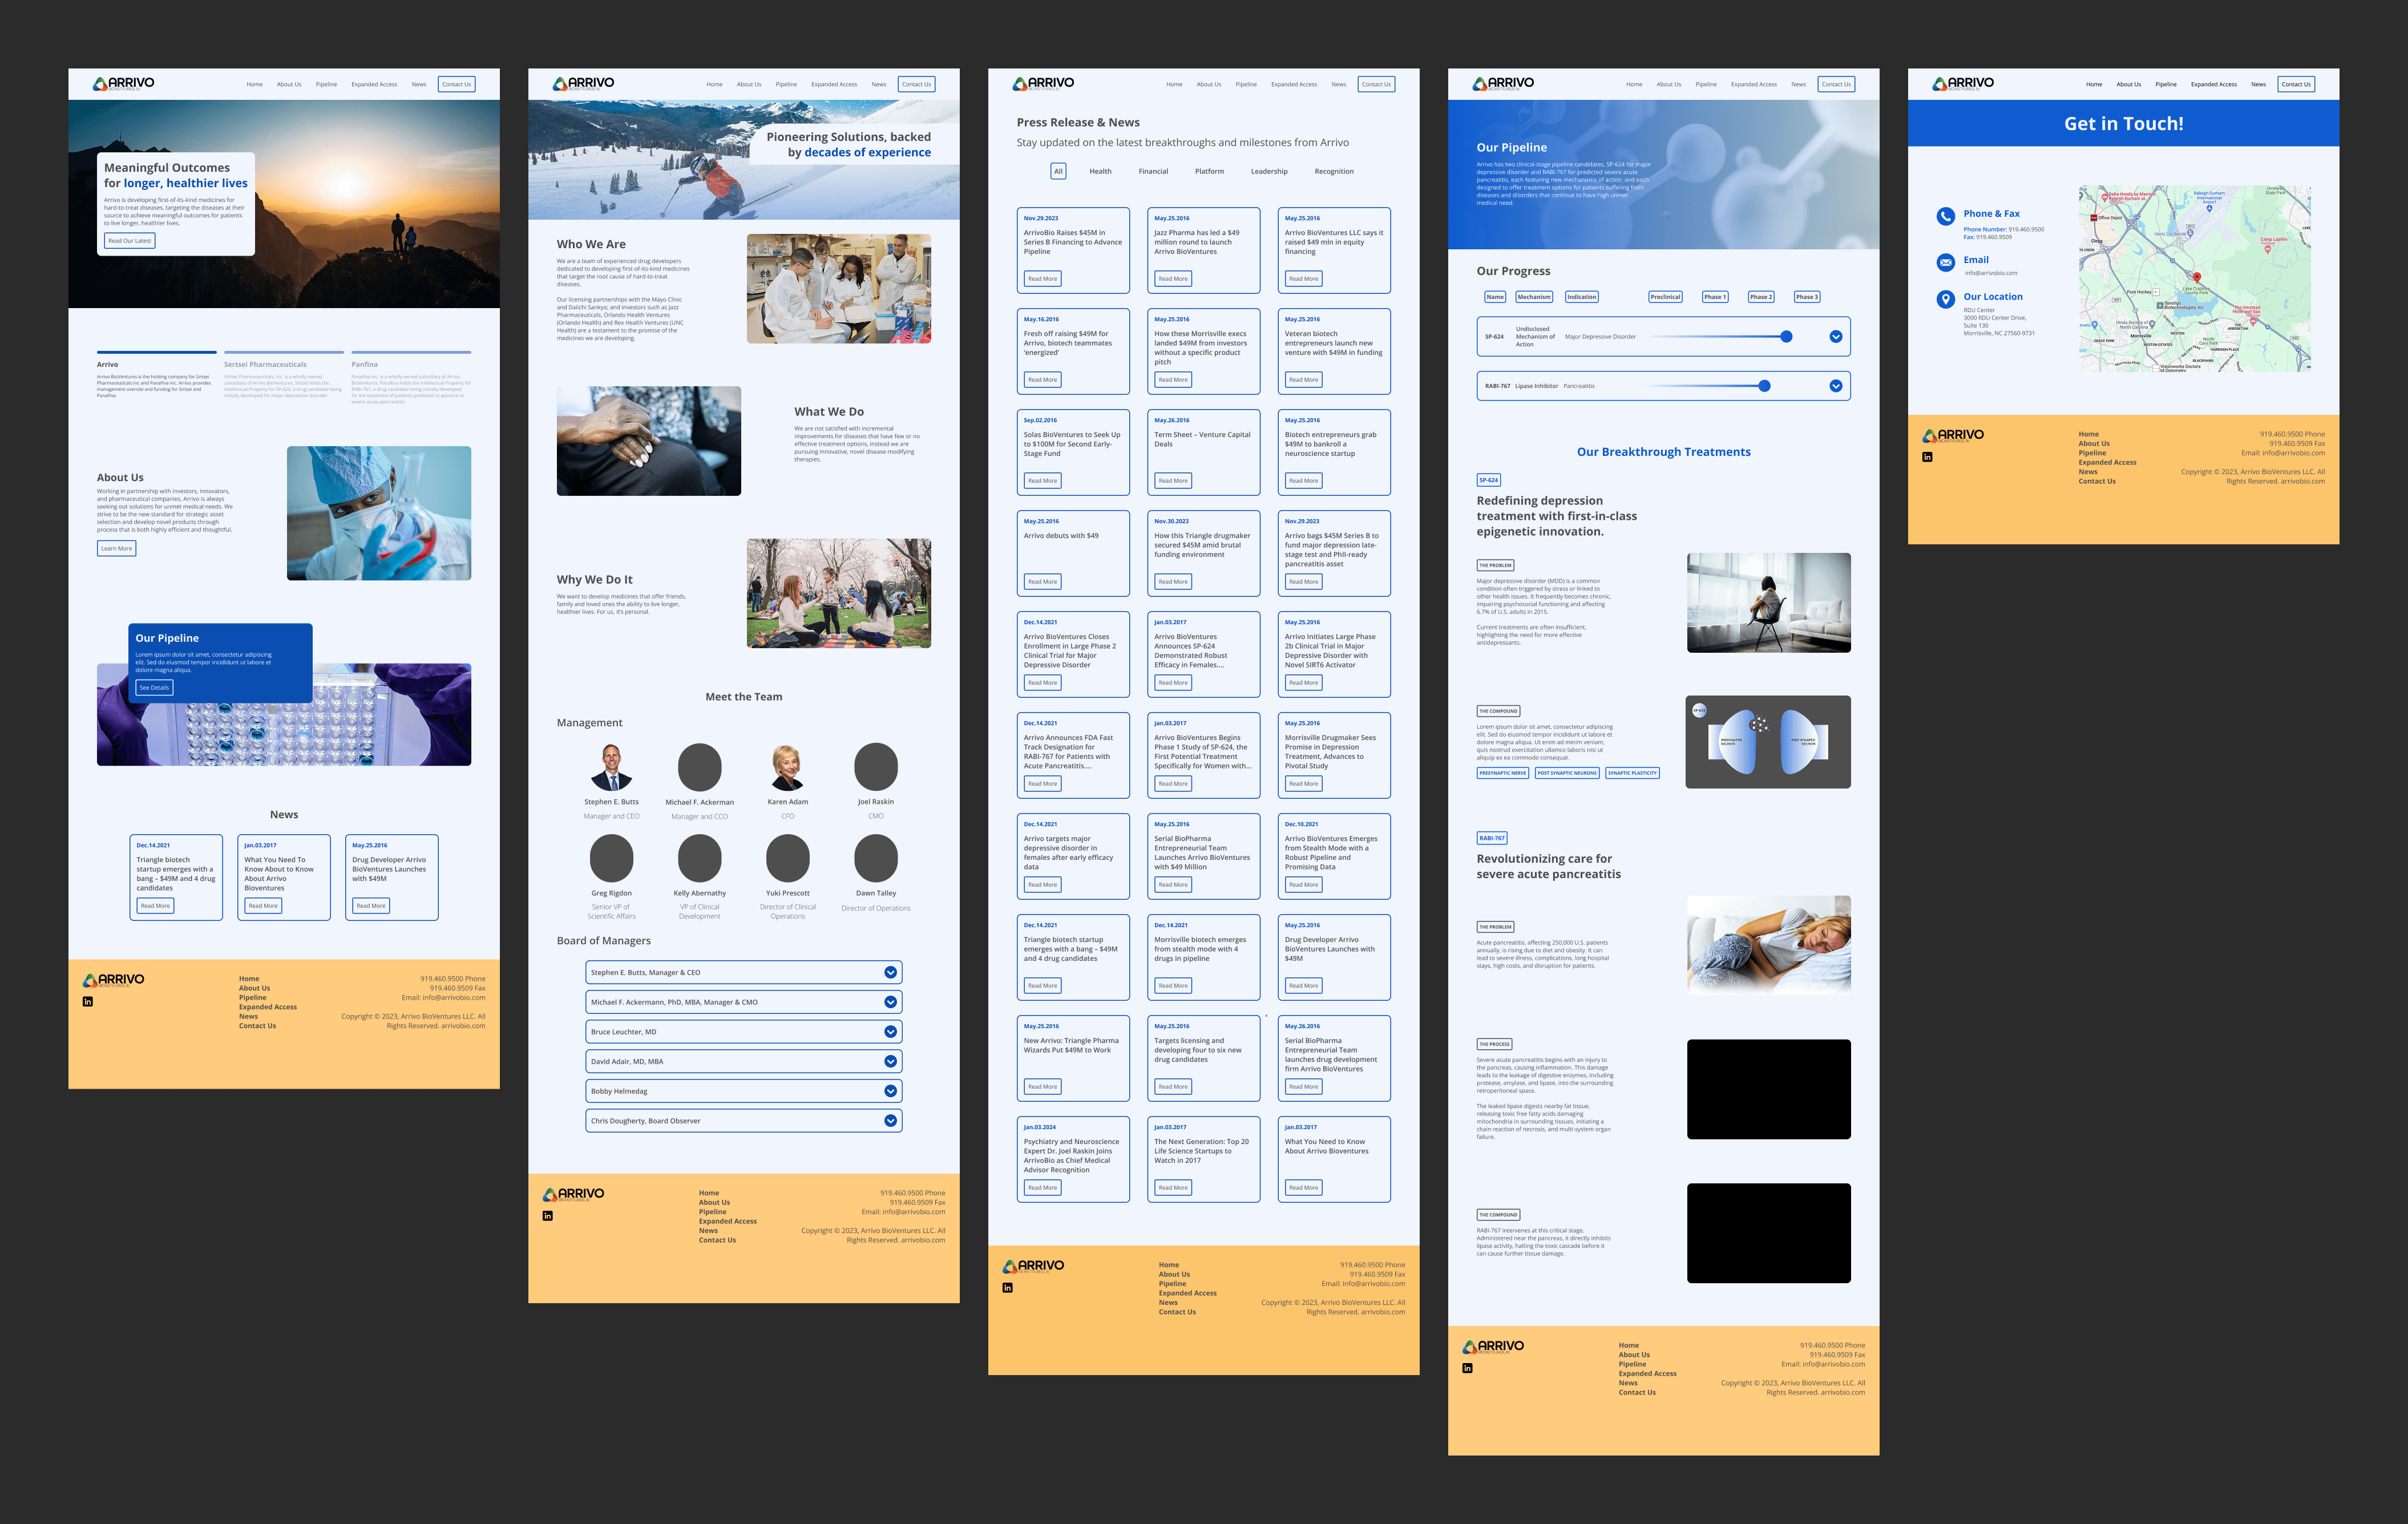This screenshot has height=1524, width=2408.
Task: Select the Financial news filter
Action: click(1153, 172)
